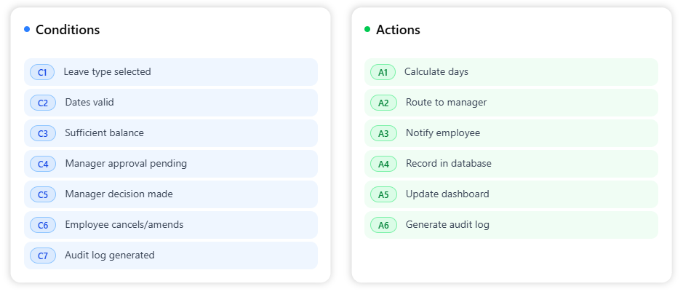Click the C3 badge next to Sufficient balance
Screen dimensions: 683x297
[42, 133]
